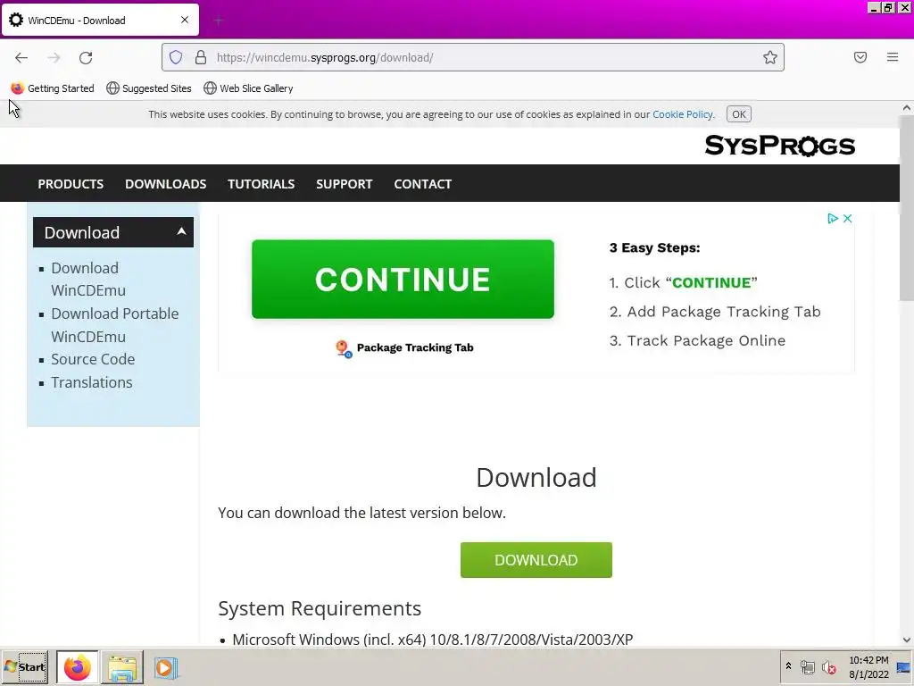
Task: Click the scrollbar down arrow
Action: (x=907, y=640)
